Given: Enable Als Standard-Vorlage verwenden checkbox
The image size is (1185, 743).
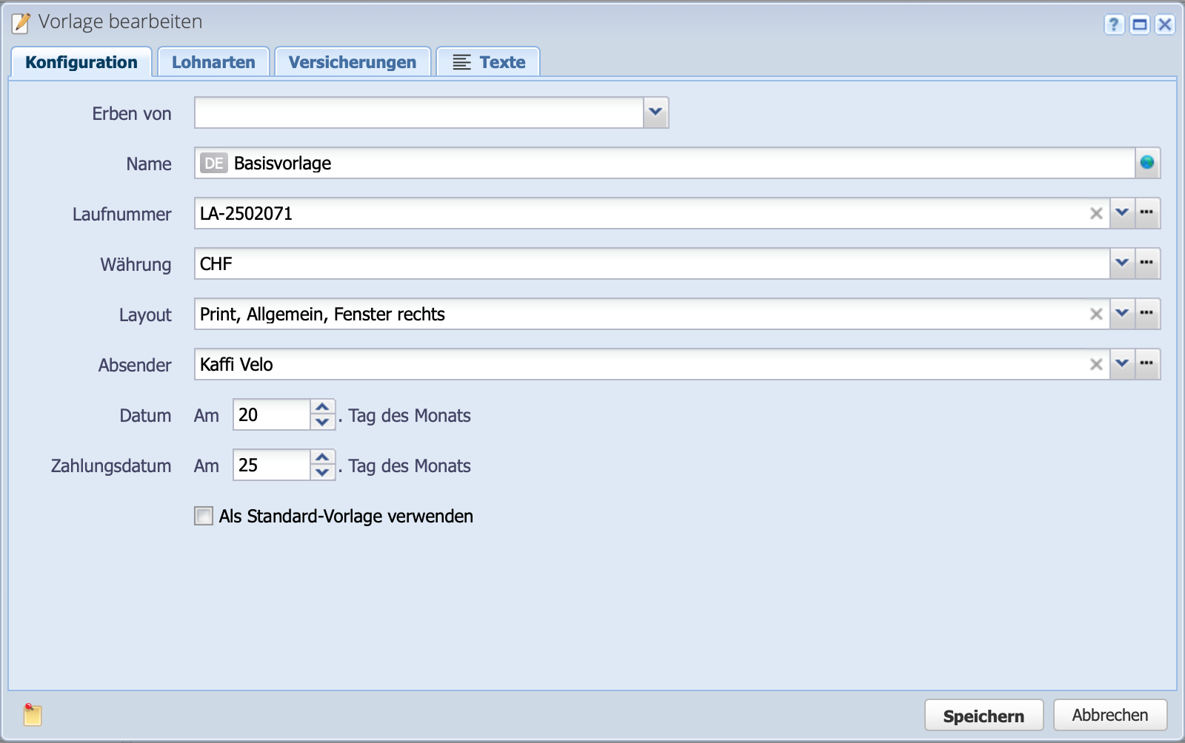Looking at the screenshot, I should 204,516.
